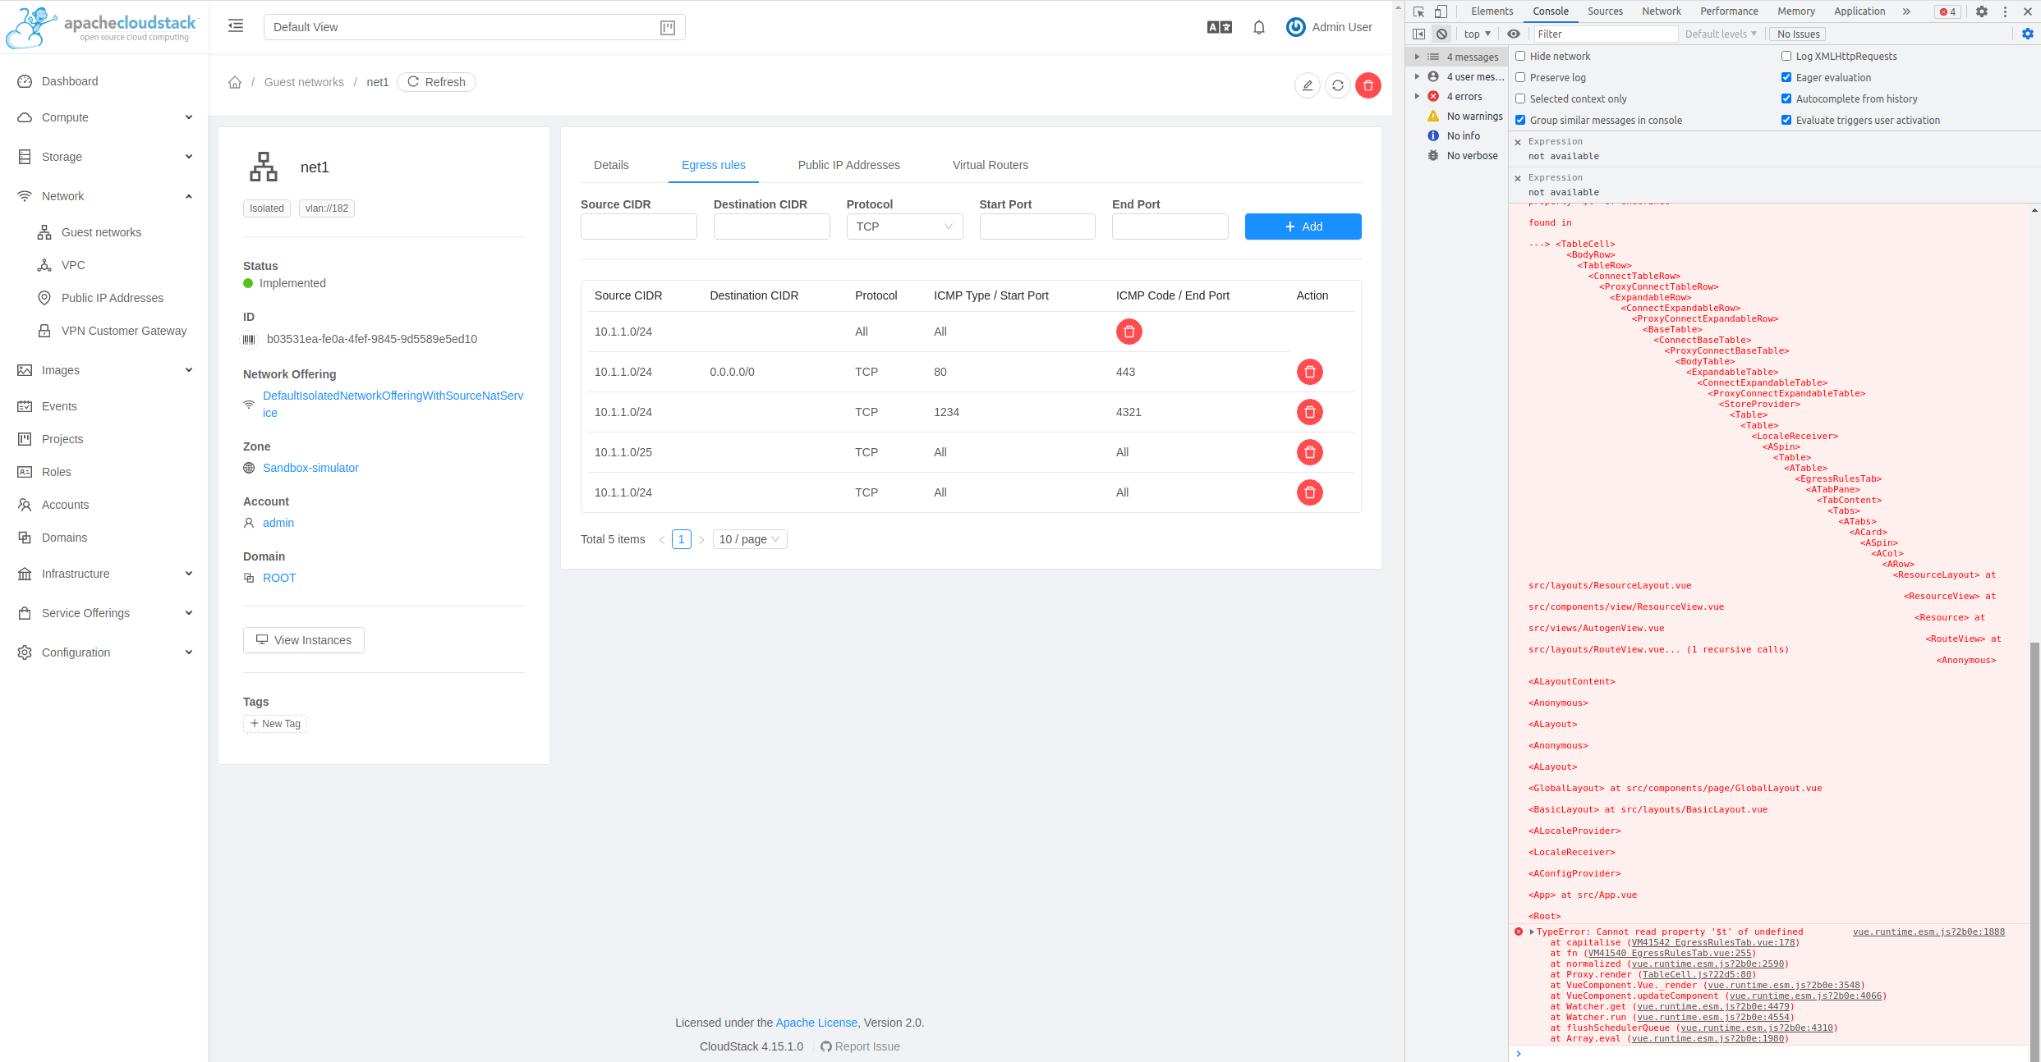2041x1062 pixels.
Task: Click the language translate icon
Action: coord(1219,27)
